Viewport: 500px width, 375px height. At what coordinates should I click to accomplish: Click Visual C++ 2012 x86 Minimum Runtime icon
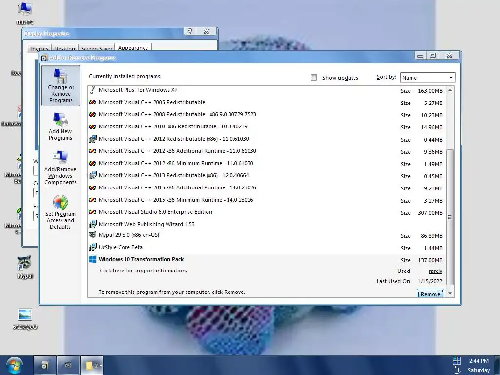point(92,163)
